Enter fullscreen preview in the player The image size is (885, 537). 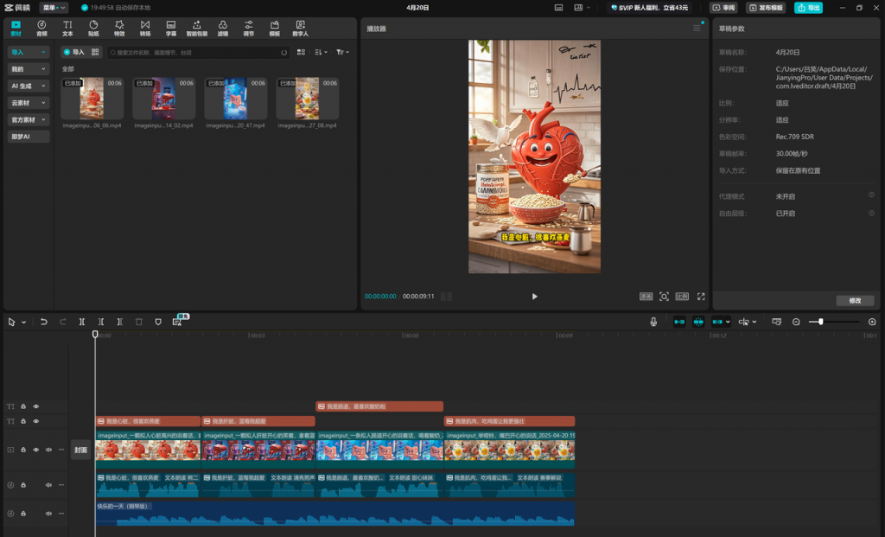(701, 297)
